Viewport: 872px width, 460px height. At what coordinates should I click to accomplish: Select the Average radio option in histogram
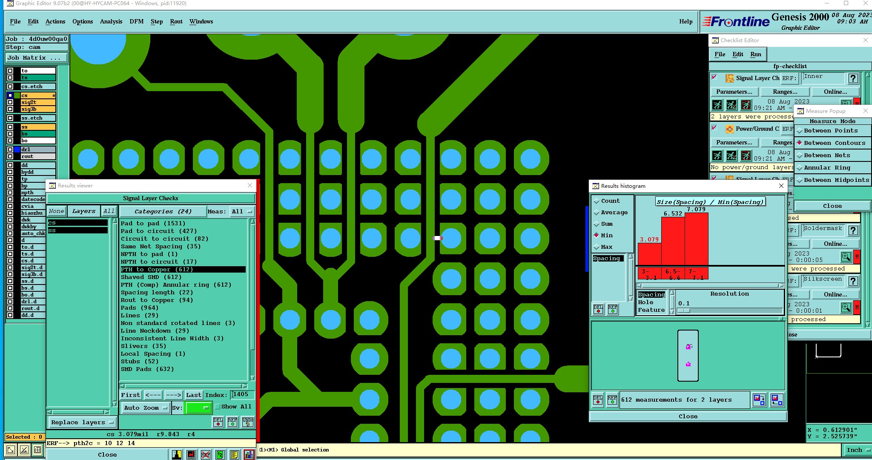[x=611, y=213]
